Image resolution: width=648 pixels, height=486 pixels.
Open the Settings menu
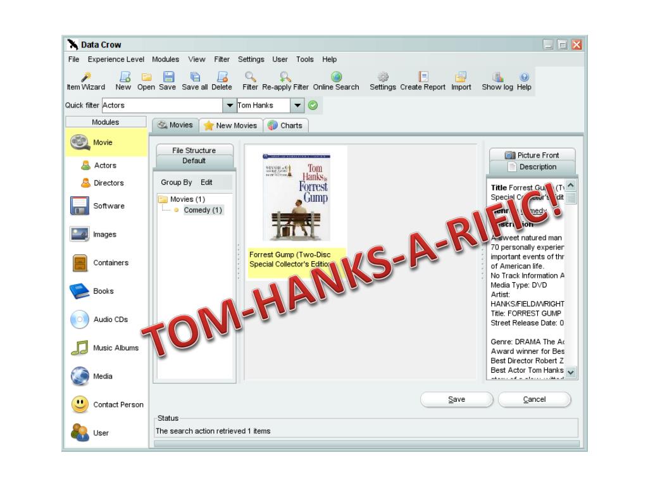(x=251, y=59)
